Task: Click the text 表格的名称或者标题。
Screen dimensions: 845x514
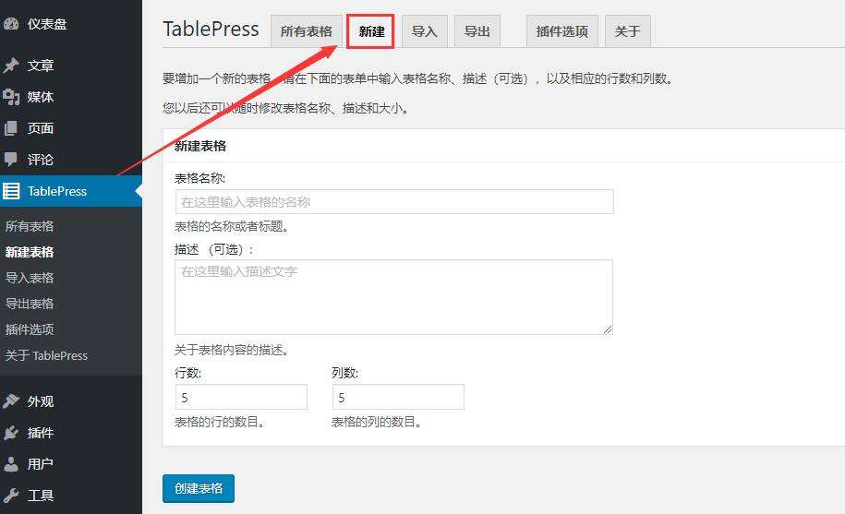Action: tap(233, 227)
